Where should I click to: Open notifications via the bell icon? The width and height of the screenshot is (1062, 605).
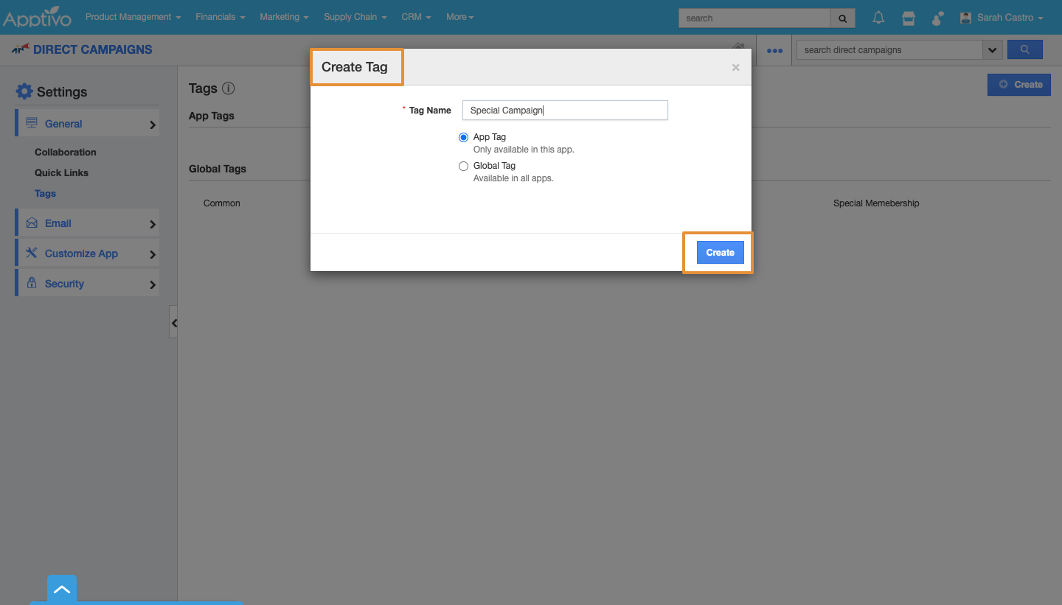pyautogui.click(x=878, y=17)
